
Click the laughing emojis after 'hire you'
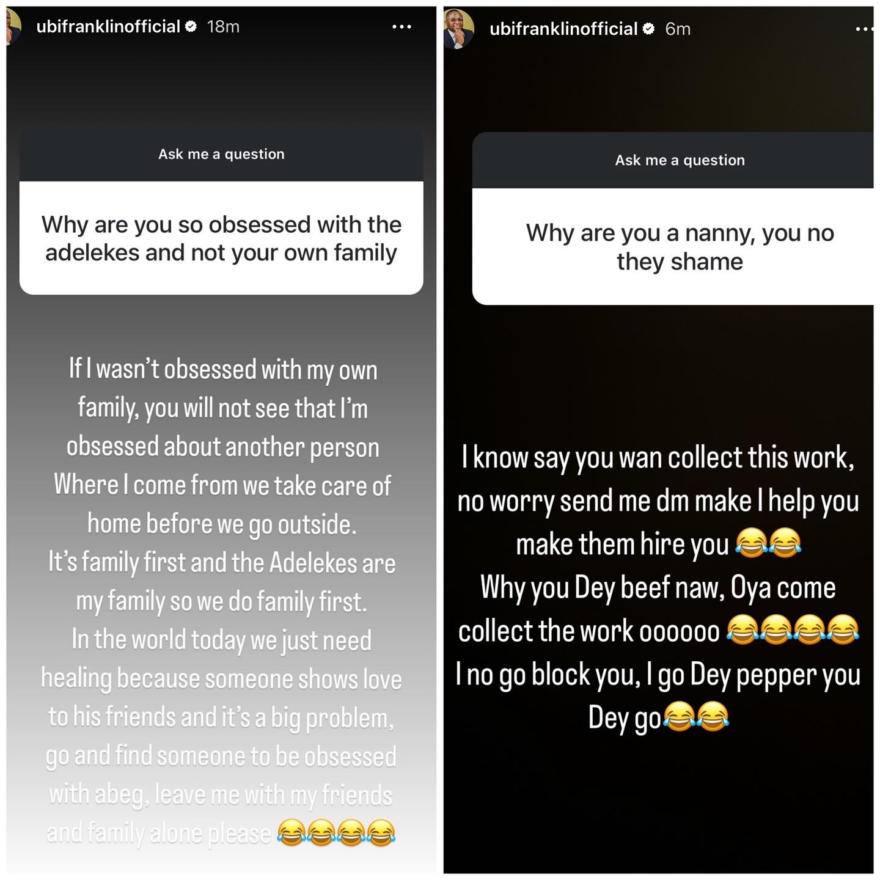[768, 543]
